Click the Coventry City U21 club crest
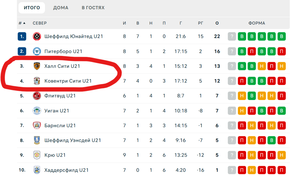The width and height of the screenshot is (290, 176). 37,81
